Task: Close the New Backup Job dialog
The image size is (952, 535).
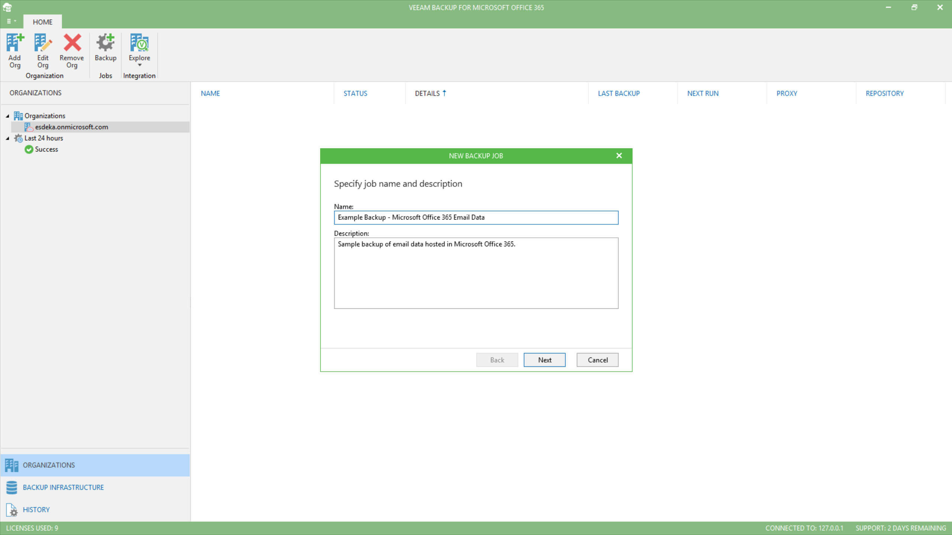Action: [x=619, y=156]
